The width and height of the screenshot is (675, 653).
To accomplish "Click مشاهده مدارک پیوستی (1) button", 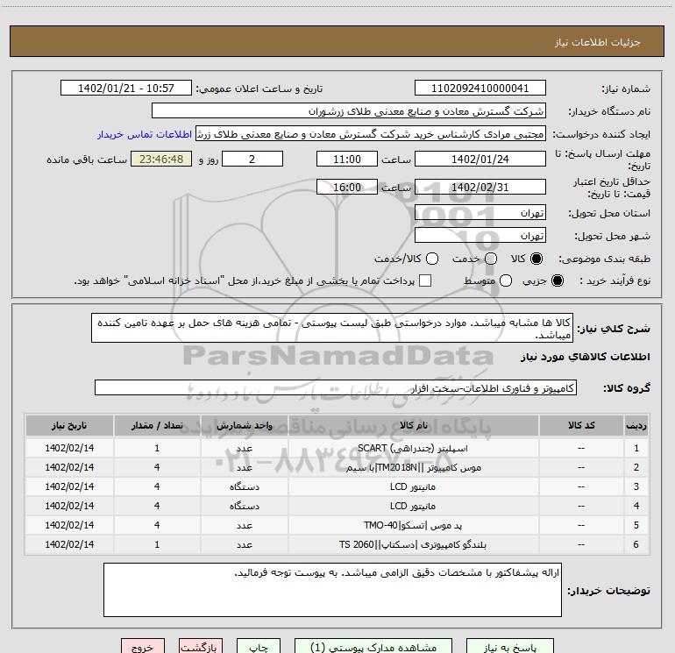I will [x=373, y=648].
